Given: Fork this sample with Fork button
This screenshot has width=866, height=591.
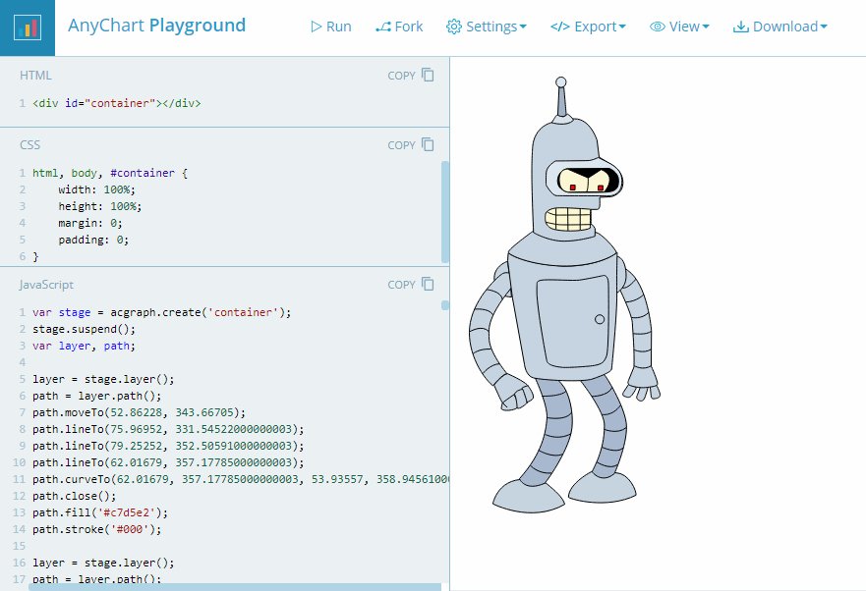Looking at the screenshot, I should (x=399, y=27).
